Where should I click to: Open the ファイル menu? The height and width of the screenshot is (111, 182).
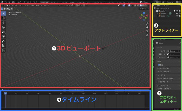pos(7,2)
